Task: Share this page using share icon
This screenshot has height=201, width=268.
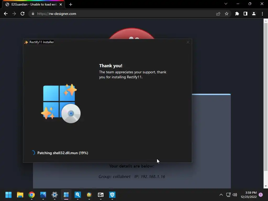Action: coord(218,14)
